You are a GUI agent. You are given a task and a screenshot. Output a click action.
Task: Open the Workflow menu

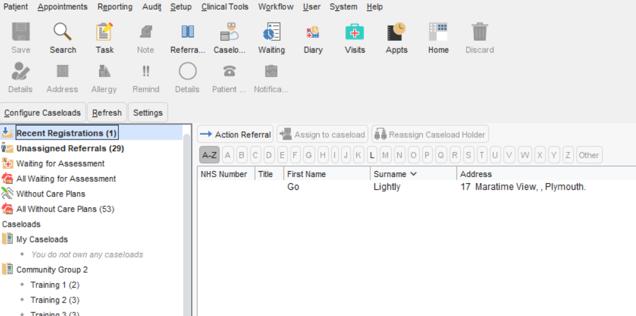[x=276, y=7]
